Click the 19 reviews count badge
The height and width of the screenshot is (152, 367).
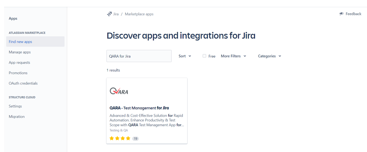pyautogui.click(x=135, y=139)
